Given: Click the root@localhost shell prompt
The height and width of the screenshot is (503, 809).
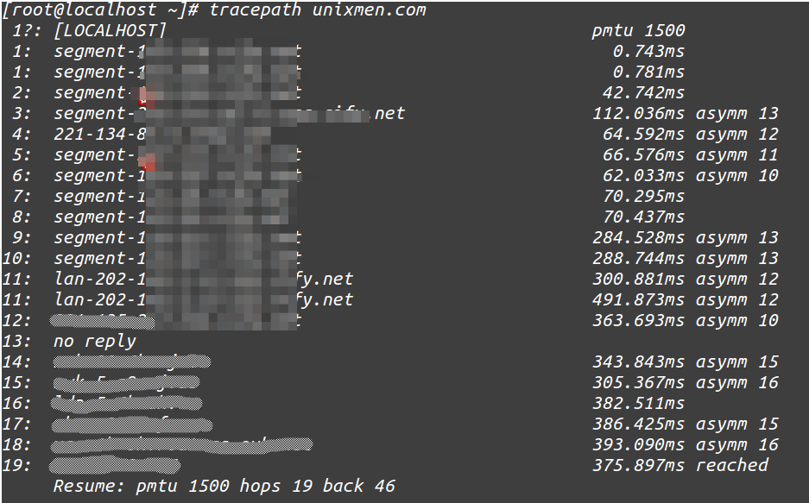Looking at the screenshot, I should (100, 9).
